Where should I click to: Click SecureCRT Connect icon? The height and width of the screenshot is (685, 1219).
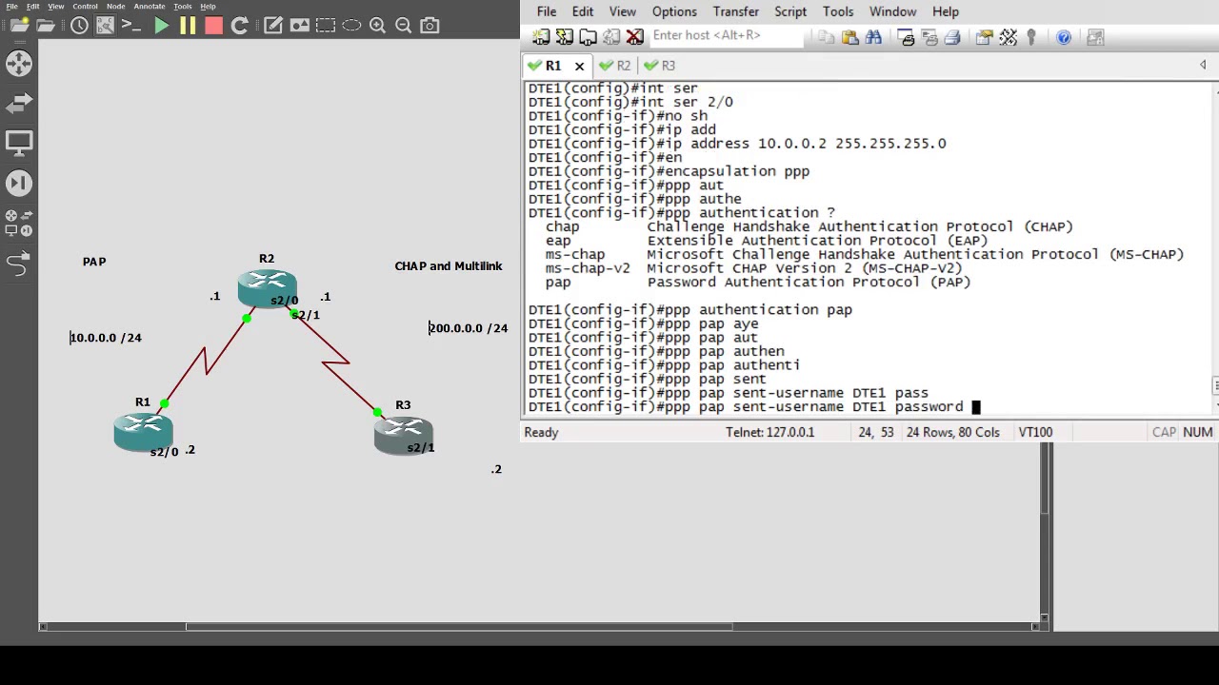541,37
